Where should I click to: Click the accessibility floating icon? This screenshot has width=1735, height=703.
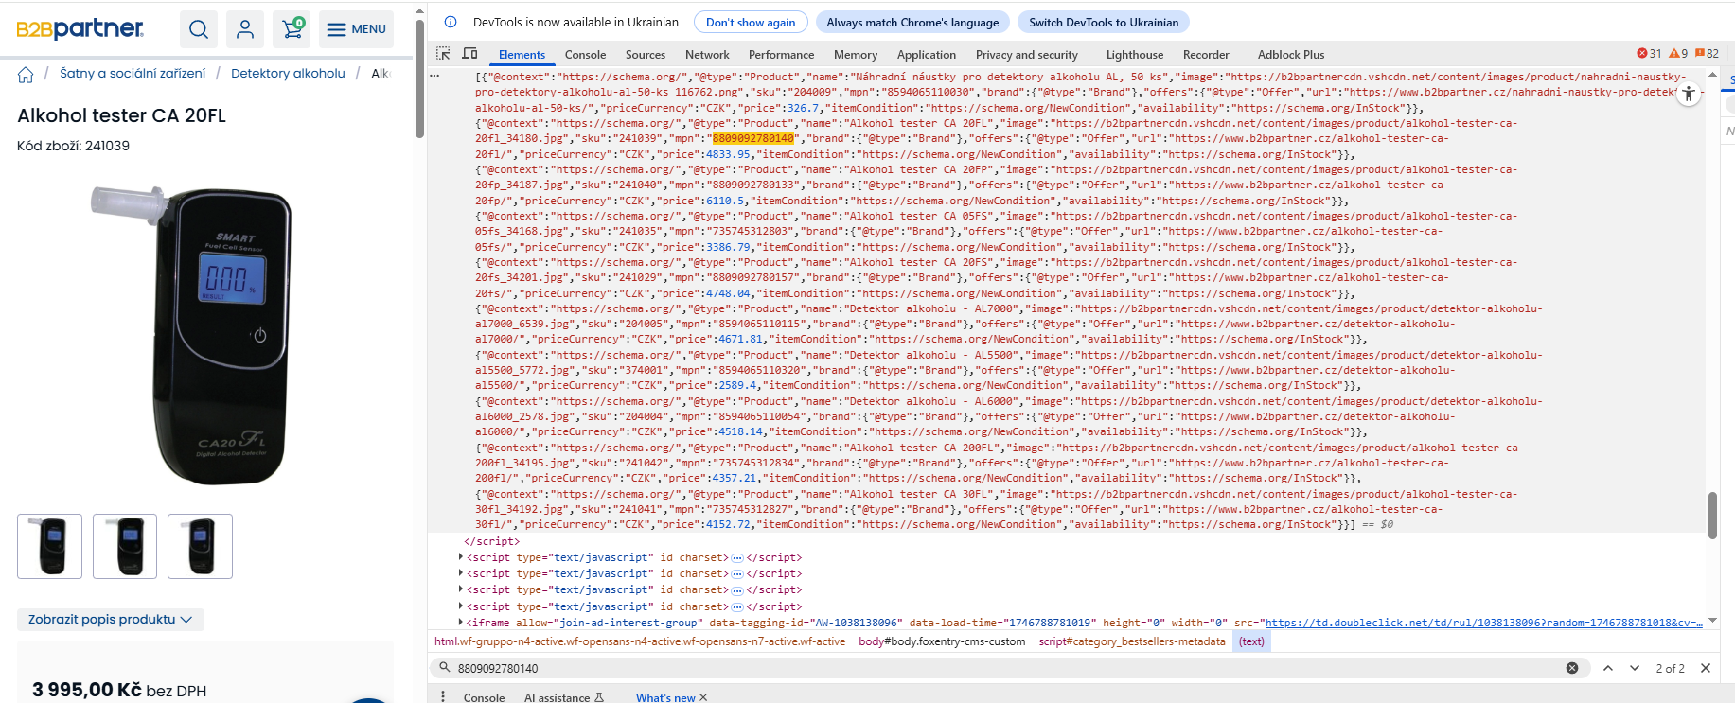pos(1689,94)
